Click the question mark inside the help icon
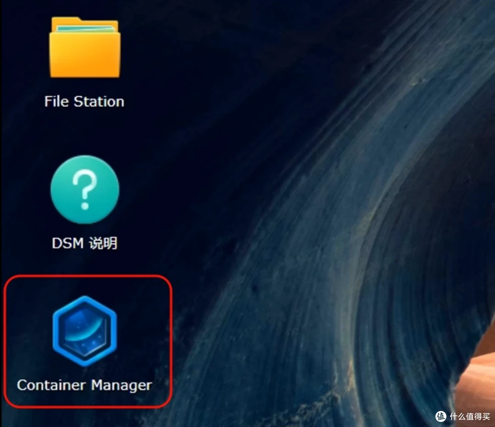This screenshot has height=427, width=495. 84,187
